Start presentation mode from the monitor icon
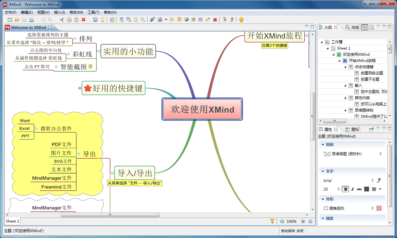397x238 pixels. coord(95,19)
